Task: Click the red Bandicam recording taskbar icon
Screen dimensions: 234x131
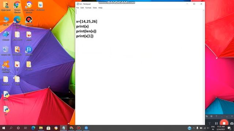Action: tap(79, 128)
